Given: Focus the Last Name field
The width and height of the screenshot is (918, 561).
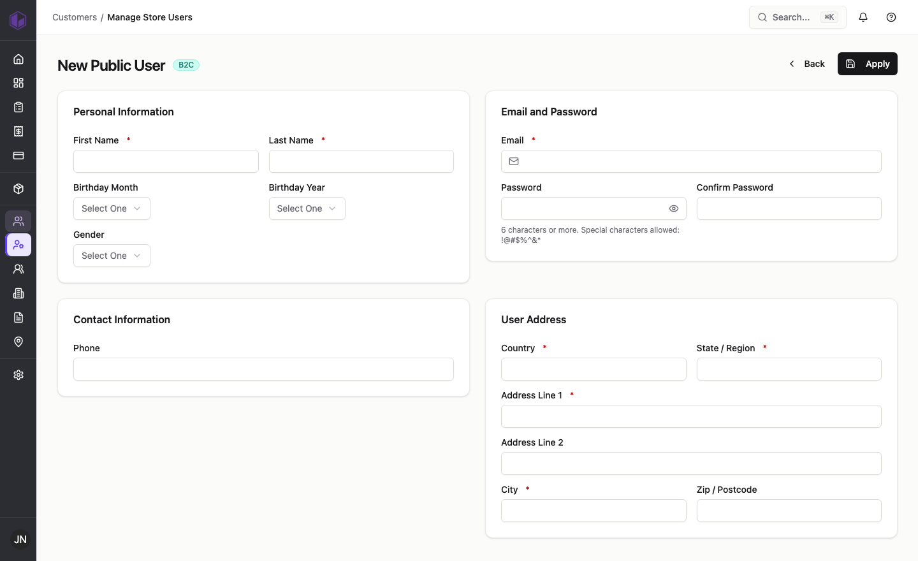Looking at the screenshot, I should pyautogui.click(x=361, y=161).
